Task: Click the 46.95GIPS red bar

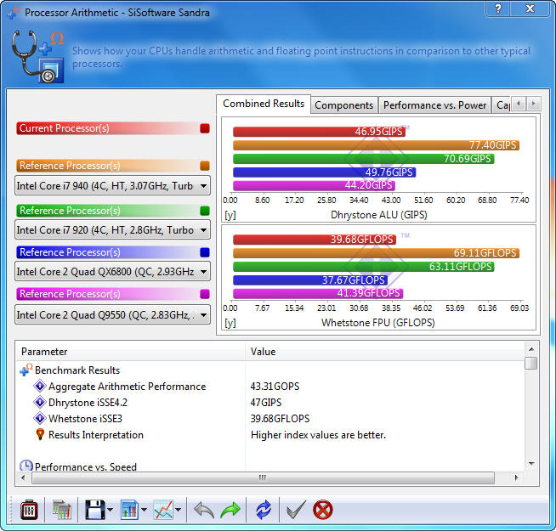Action: point(319,132)
